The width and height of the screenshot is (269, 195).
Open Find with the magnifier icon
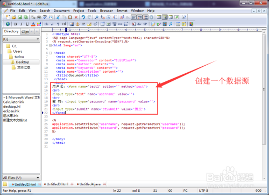click(x=97, y=17)
